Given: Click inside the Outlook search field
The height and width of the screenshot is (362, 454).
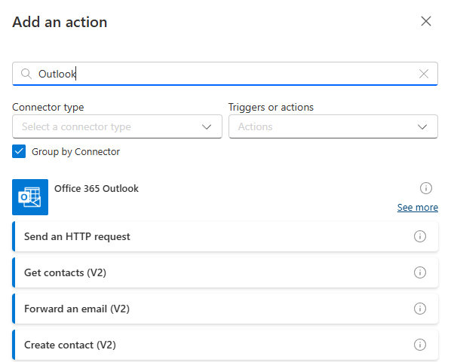Looking at the screenshot, I should click(226, 74).
